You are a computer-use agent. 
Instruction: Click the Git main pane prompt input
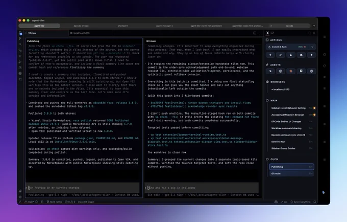(202, 188)
